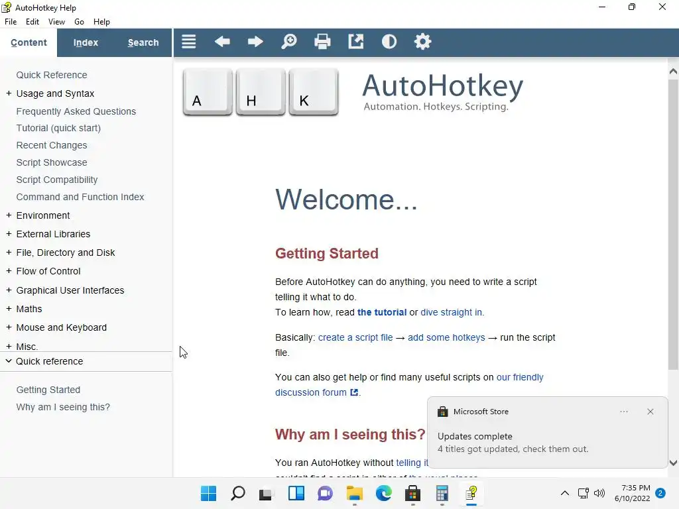Open the Help menu
The image size is (679, 509).
click(101, 22)
